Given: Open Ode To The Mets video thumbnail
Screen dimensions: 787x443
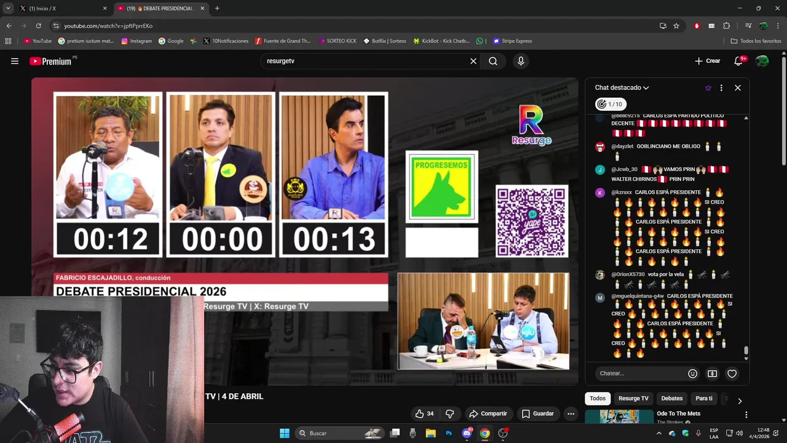Looking at the screenshot, I should coord(619,417).
